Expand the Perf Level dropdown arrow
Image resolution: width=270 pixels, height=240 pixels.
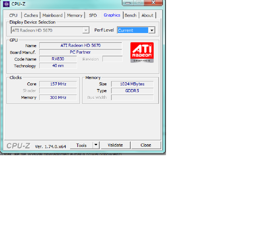click(152, 30)
